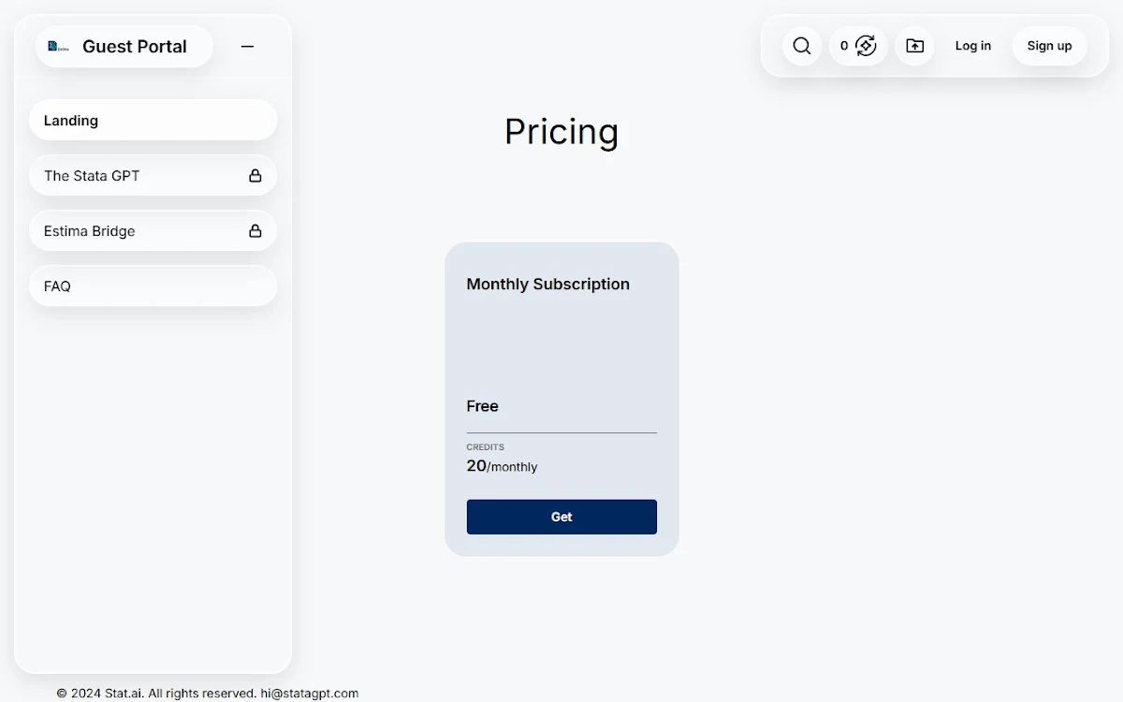This screenshot has height=702, width=1123.
Task: Click the credits refresh icon next to 0
Action: pyautogui.click(x=867, y=46)
